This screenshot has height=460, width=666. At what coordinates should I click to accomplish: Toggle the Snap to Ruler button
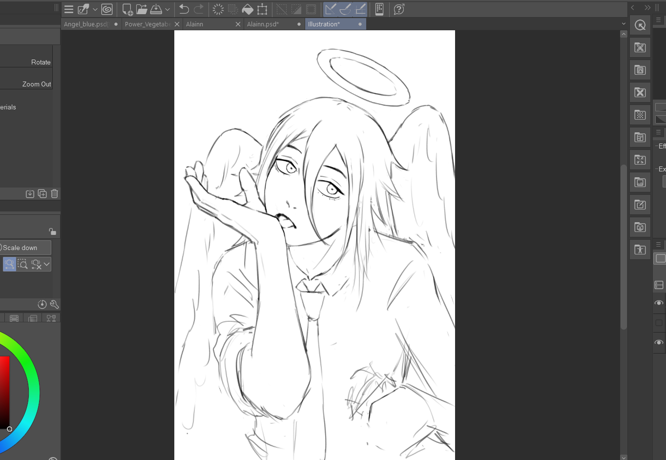(x=331, y=9)
